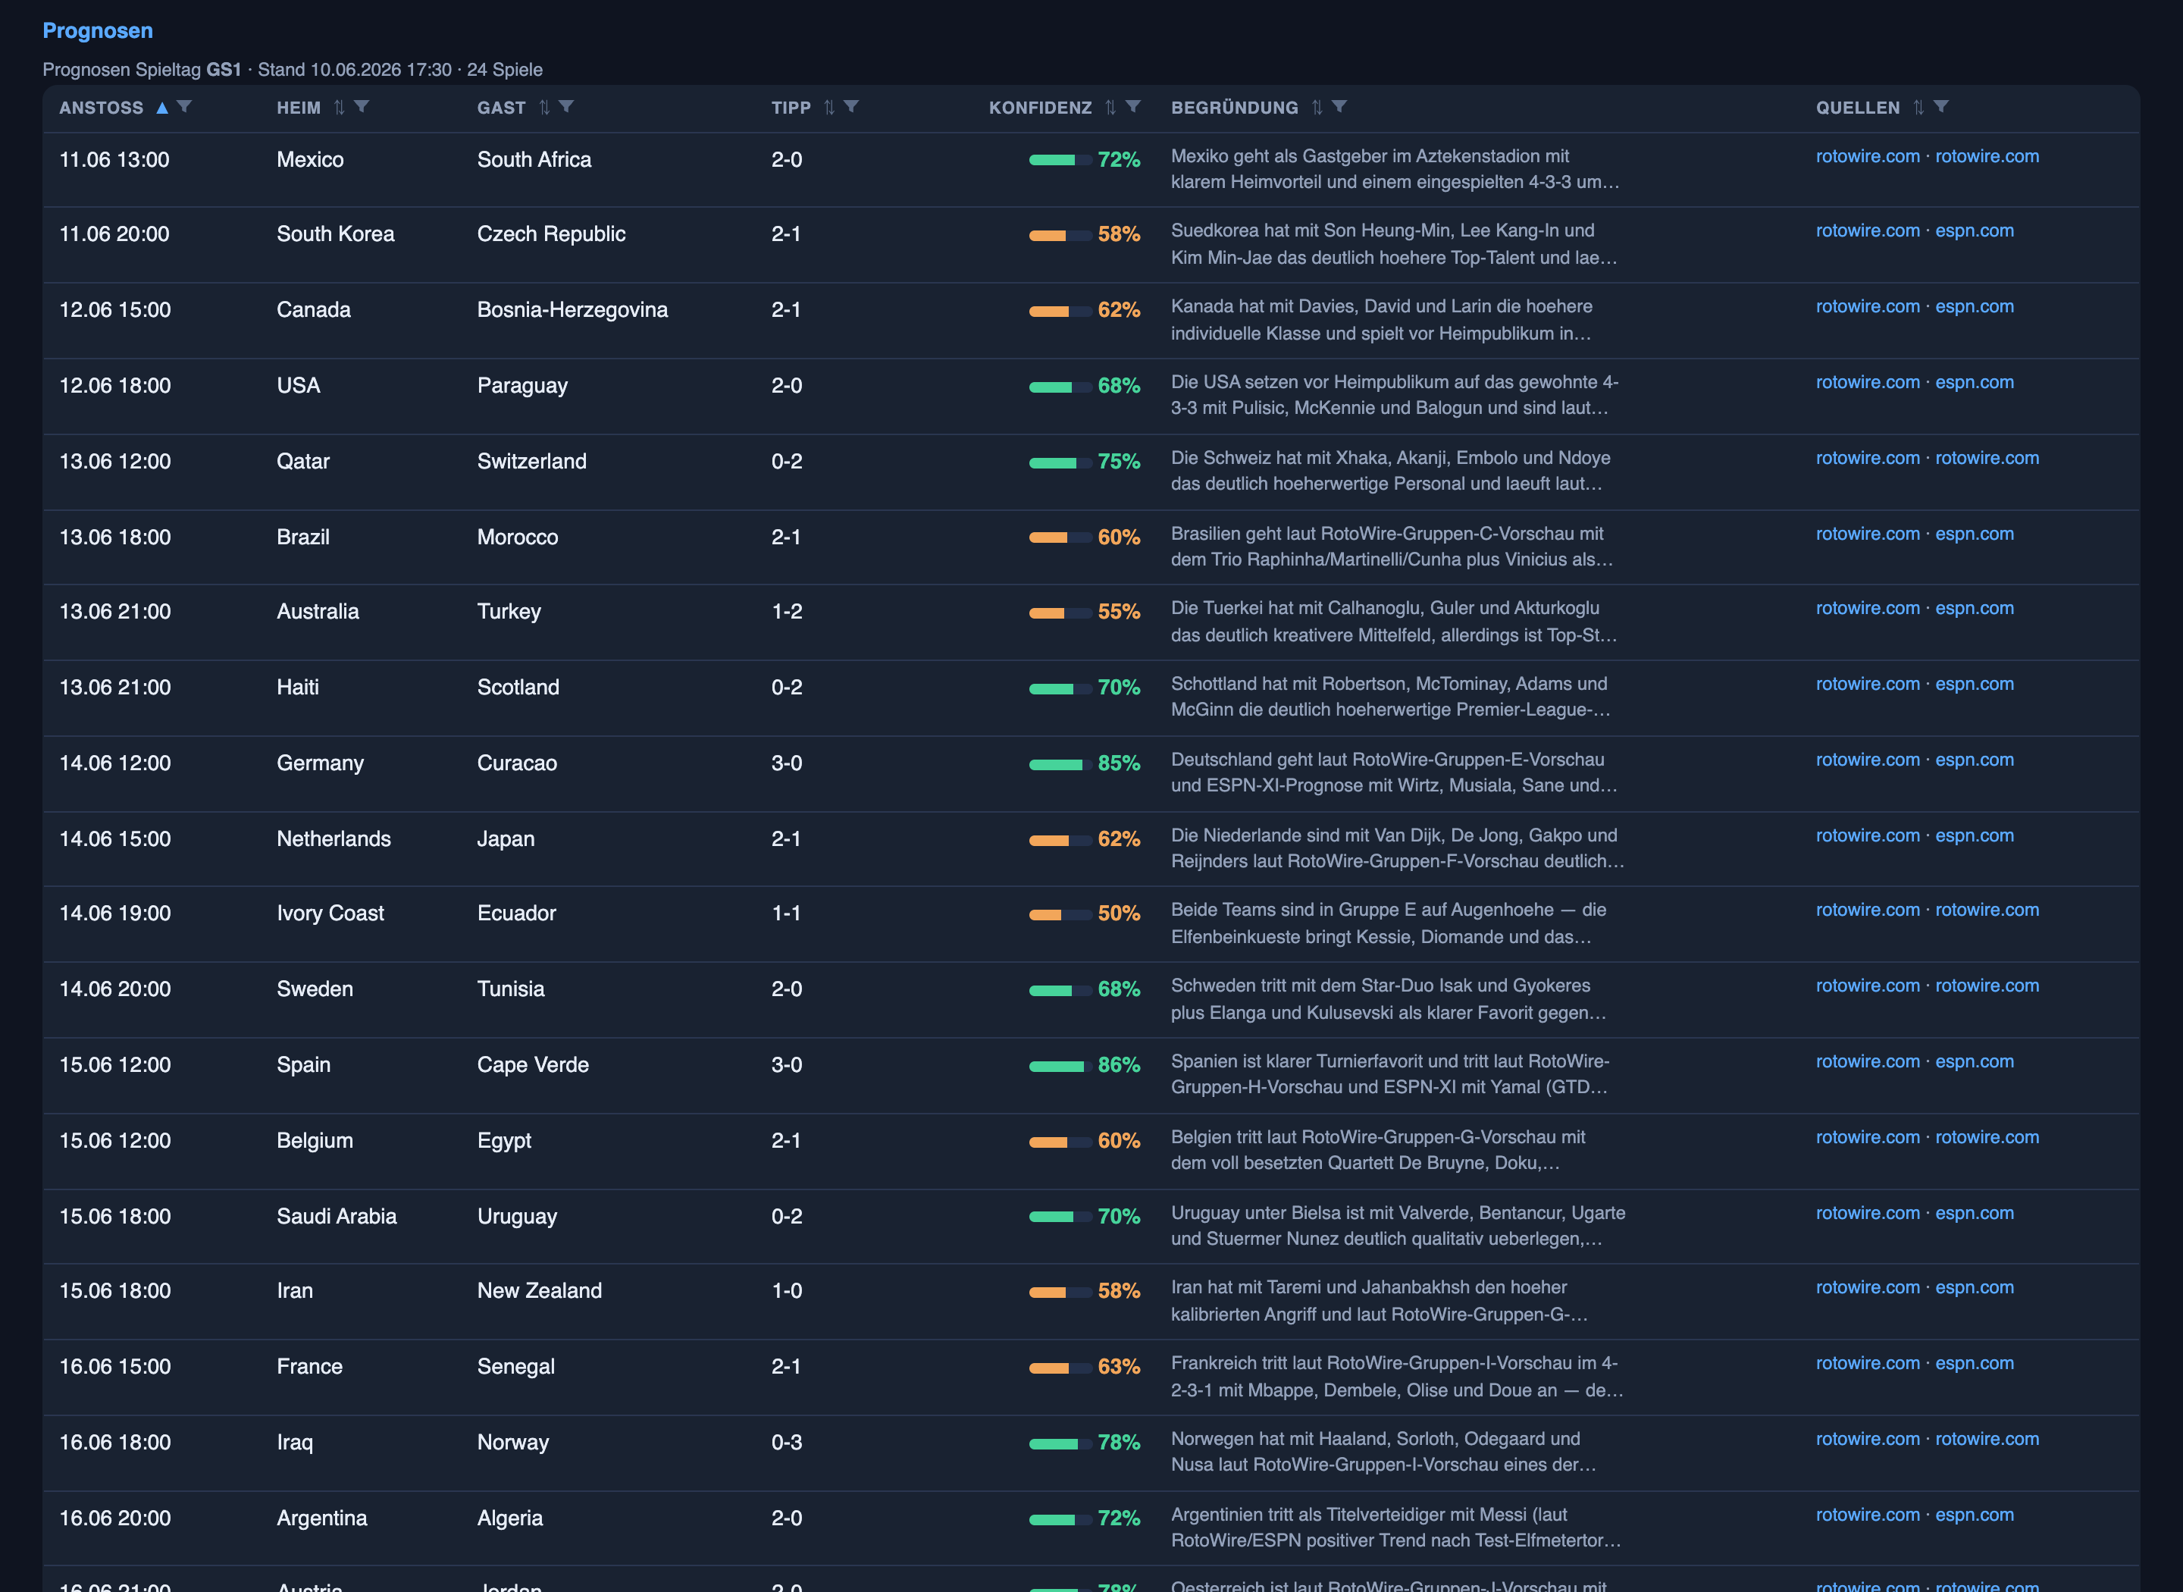Click the KONFIDENZ column sort arrows
The image size is (2183, 1592).
[1110, 108]
